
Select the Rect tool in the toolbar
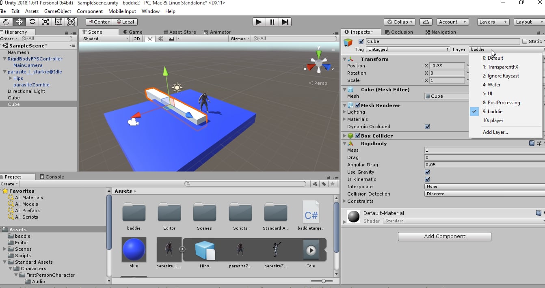pyautogui.click(x=58, y=22)
